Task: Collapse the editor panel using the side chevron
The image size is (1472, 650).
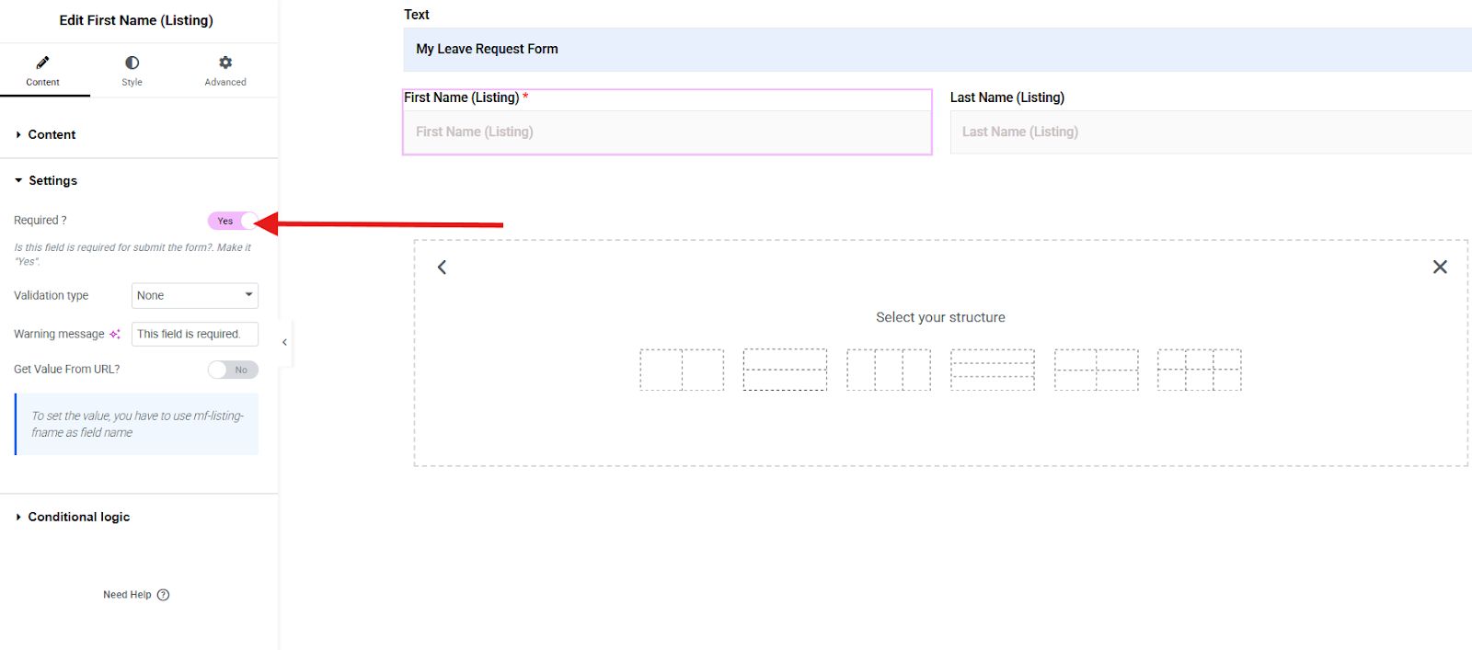Action: coord(284,342)
